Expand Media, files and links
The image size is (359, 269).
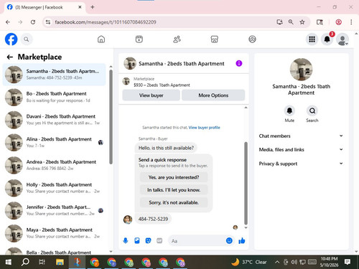pos(301,150)
